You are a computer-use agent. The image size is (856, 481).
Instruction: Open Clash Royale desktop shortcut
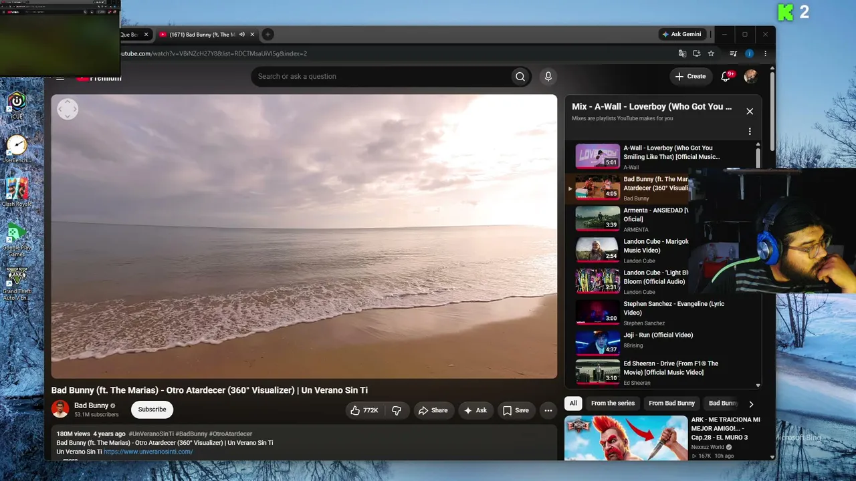click(17, 192)
